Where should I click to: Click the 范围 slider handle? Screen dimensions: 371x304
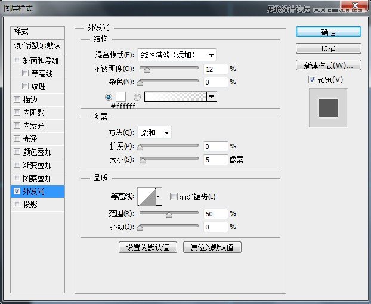(x=169, y=215)
